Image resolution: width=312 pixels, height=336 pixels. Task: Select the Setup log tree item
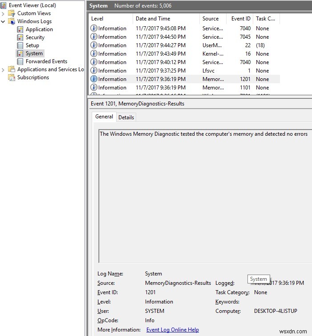click(x=32, y=45)
